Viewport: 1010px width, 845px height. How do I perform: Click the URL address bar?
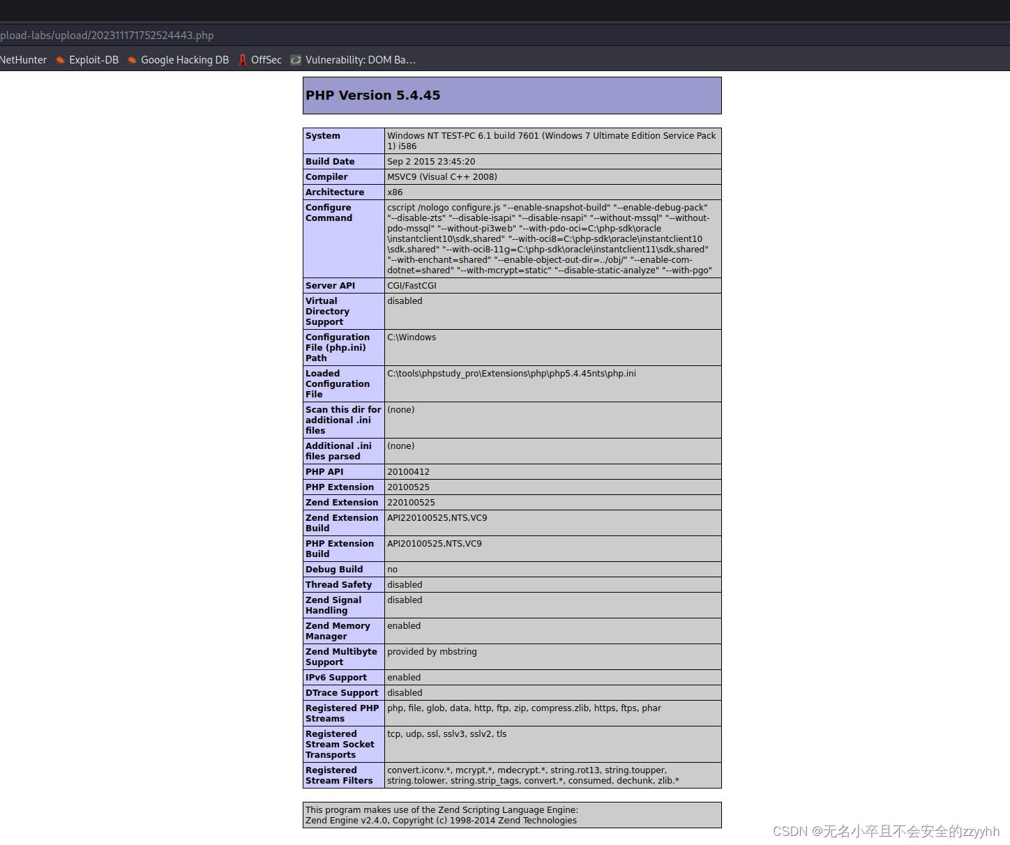pos(505,35)
